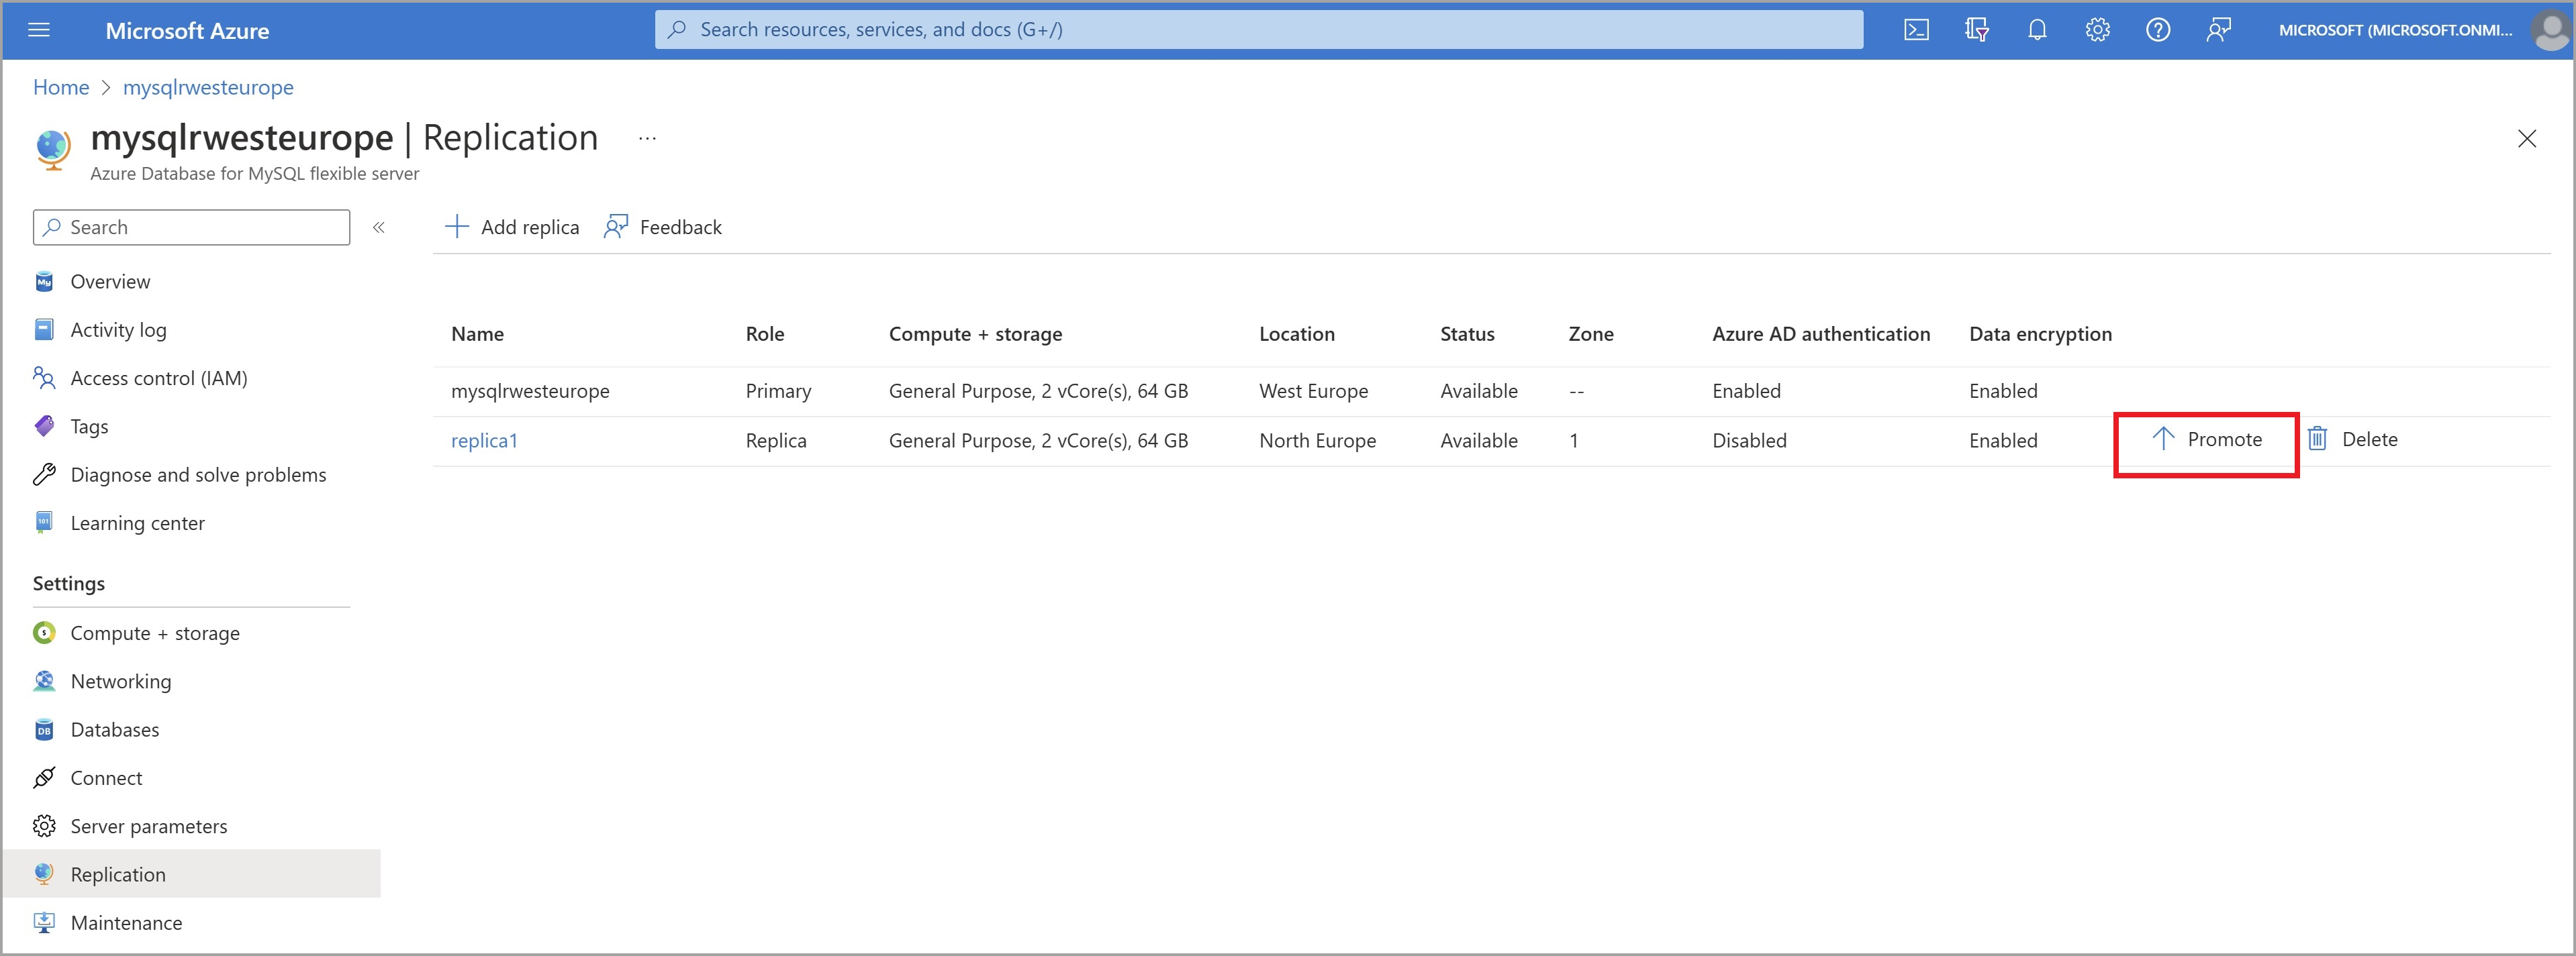Click the trash icon to delete replica1

click(2317, 439)
